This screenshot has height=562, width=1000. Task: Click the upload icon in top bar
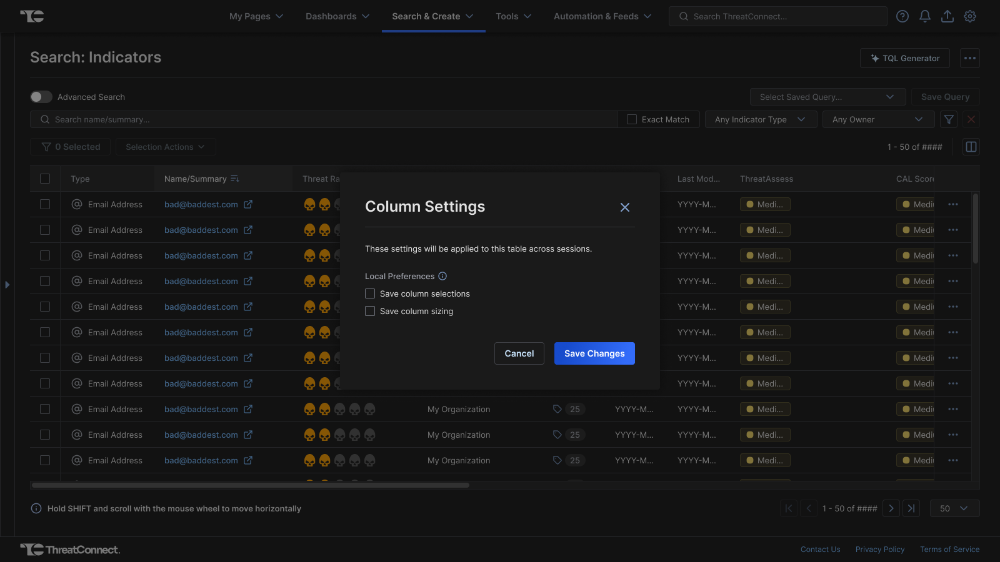[x=947, y=16]
